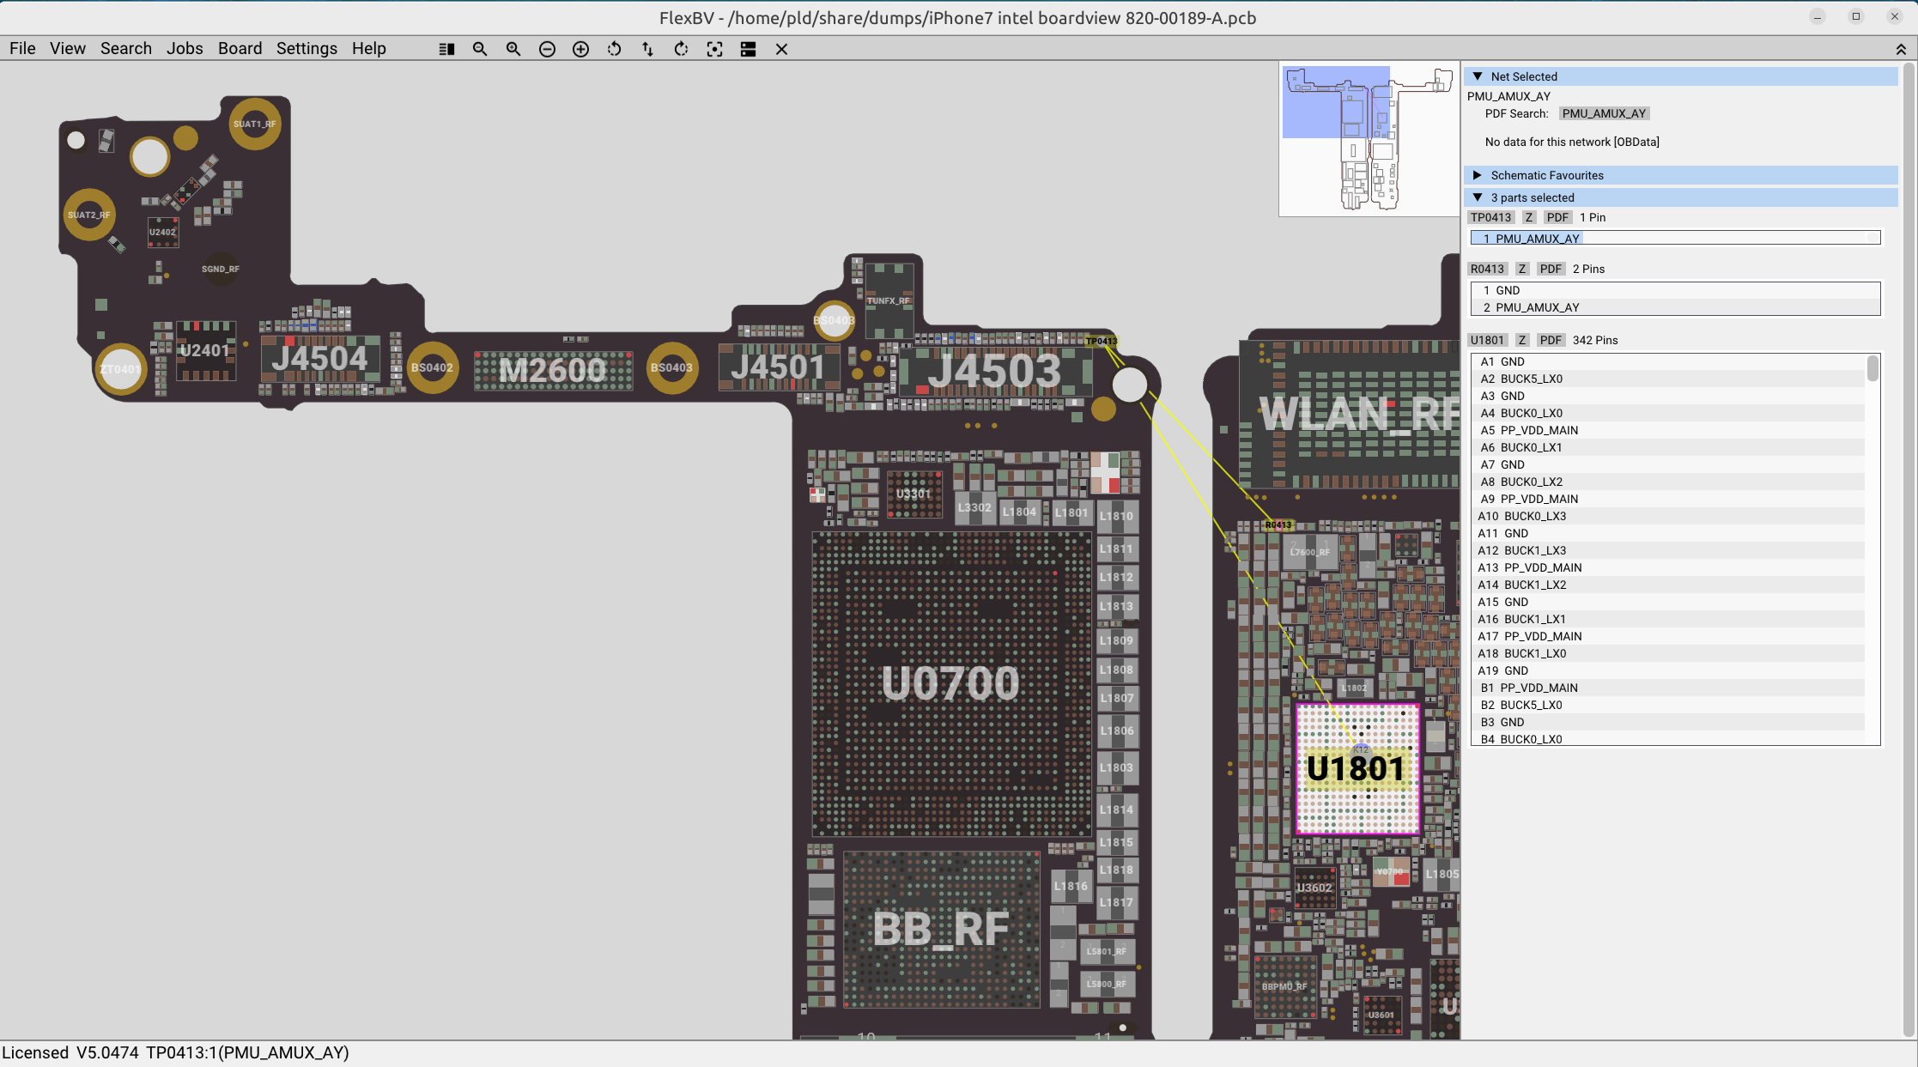1918x1067 pixels.
Task: Click the center/fit view icon
Action: click(x=714, y=50)
